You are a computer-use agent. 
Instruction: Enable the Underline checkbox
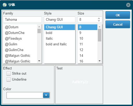point(9,79)
